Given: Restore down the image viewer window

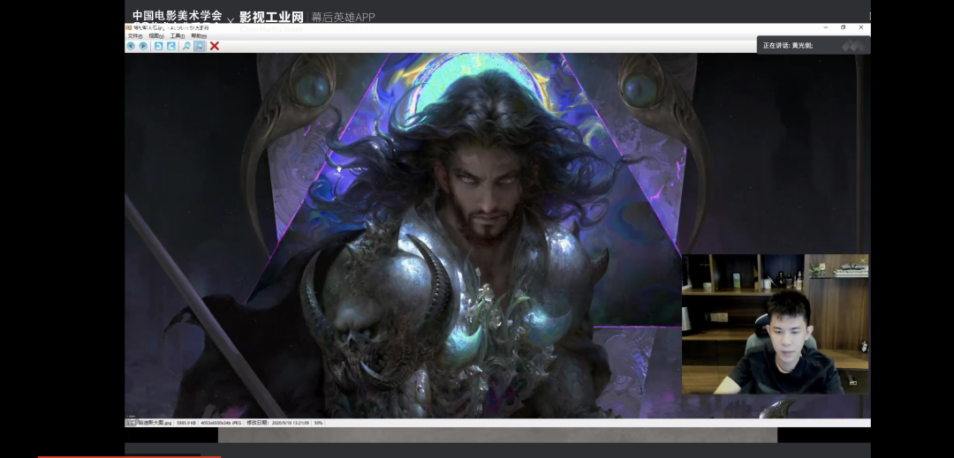Looking at the screenshot, I should click(843, 27).
